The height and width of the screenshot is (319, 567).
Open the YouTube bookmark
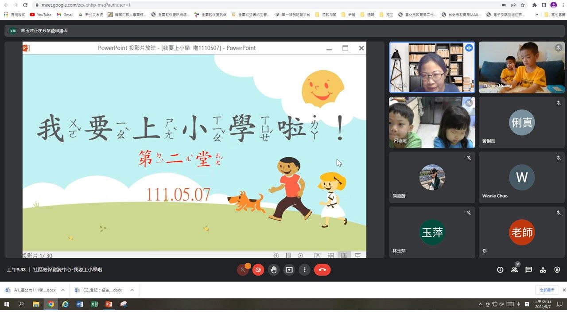click(40, 15)
